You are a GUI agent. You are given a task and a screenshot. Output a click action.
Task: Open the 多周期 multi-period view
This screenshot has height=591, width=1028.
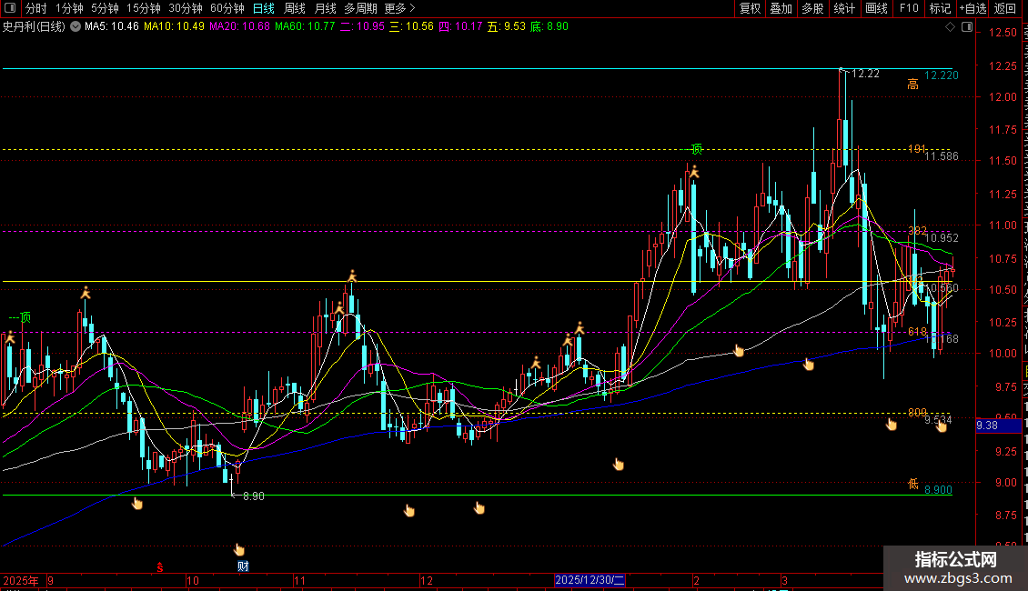coord(360,8)
